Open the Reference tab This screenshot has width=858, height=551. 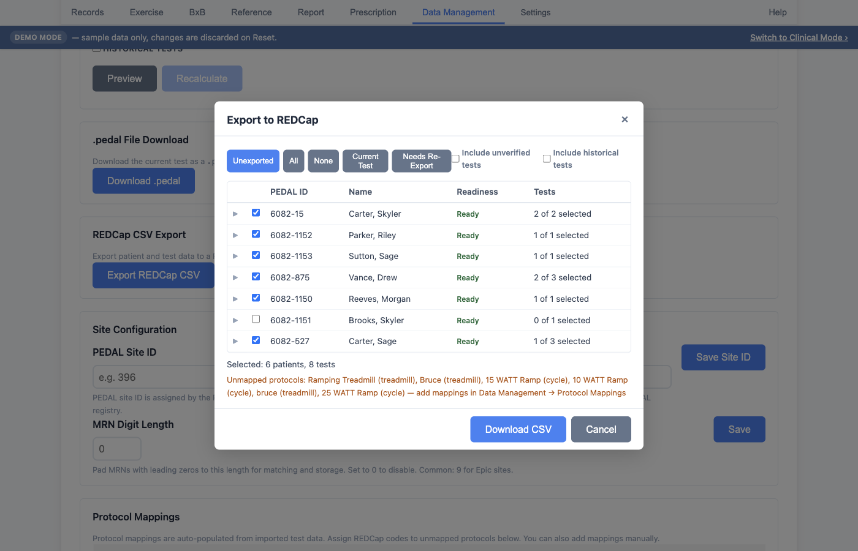point(251,12)
